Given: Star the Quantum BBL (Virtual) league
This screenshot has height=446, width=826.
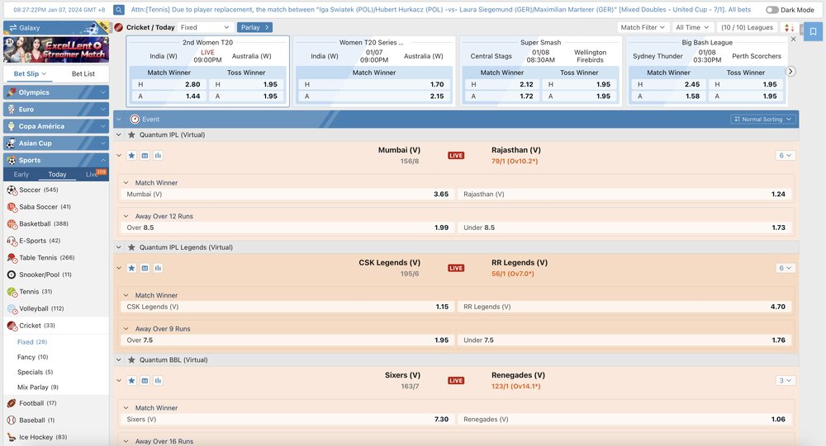Looking at the screenshot, I should (131, 360).
